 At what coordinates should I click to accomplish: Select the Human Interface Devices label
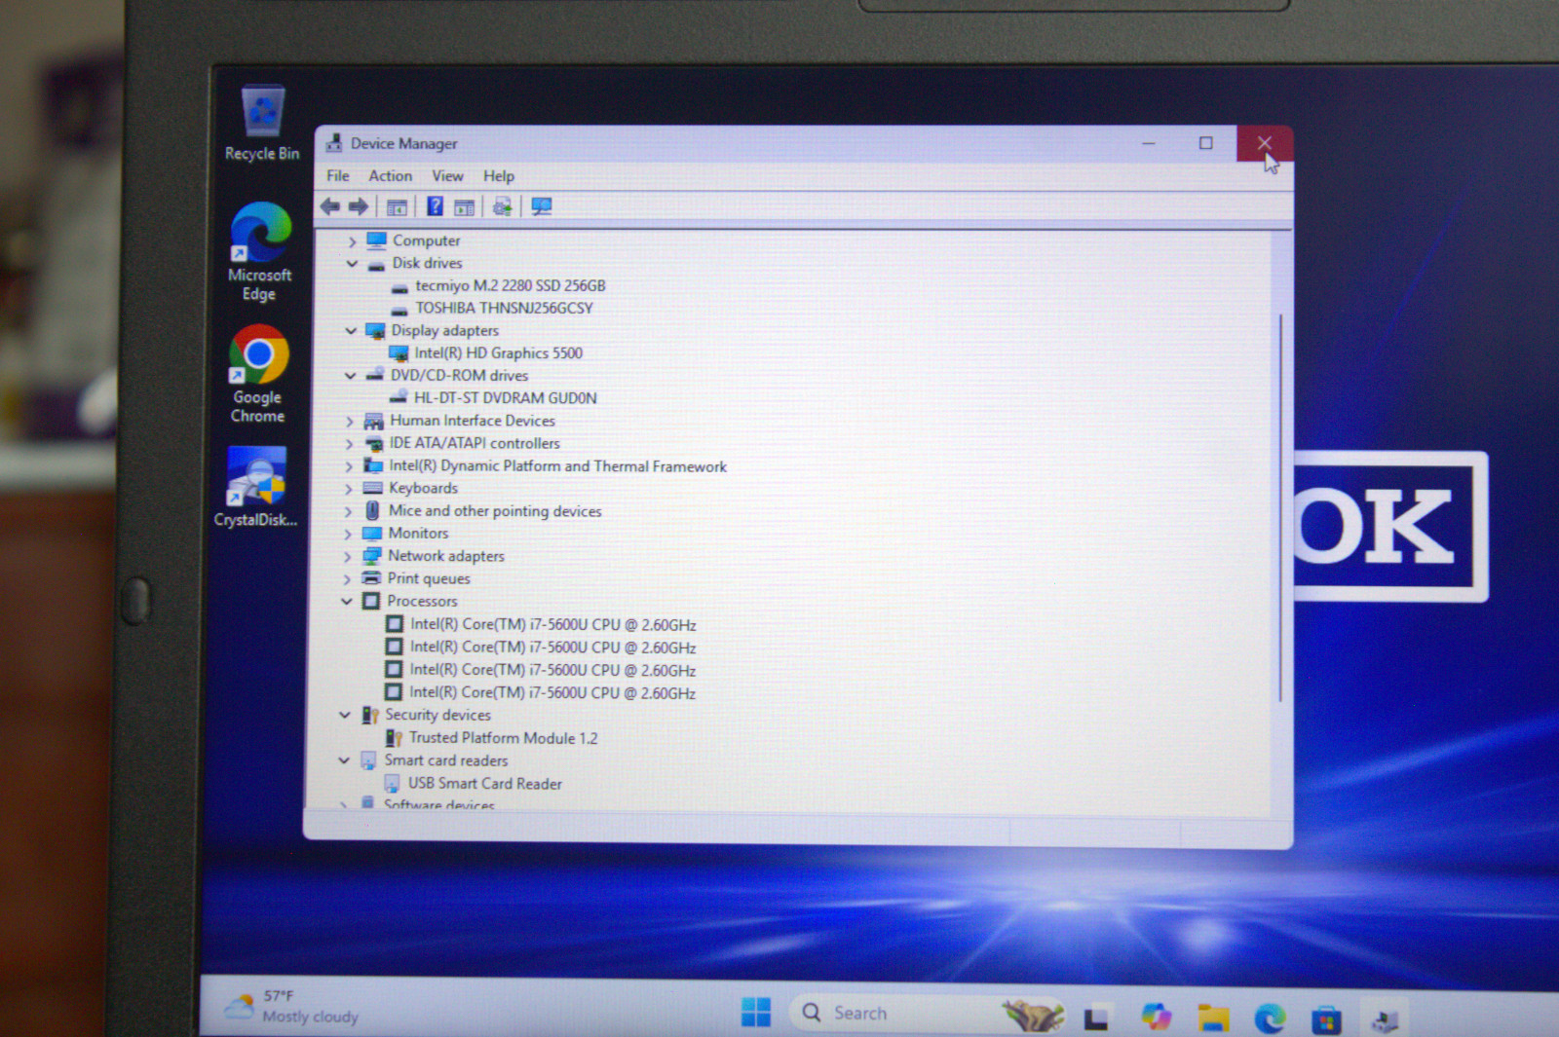[473, 421]
